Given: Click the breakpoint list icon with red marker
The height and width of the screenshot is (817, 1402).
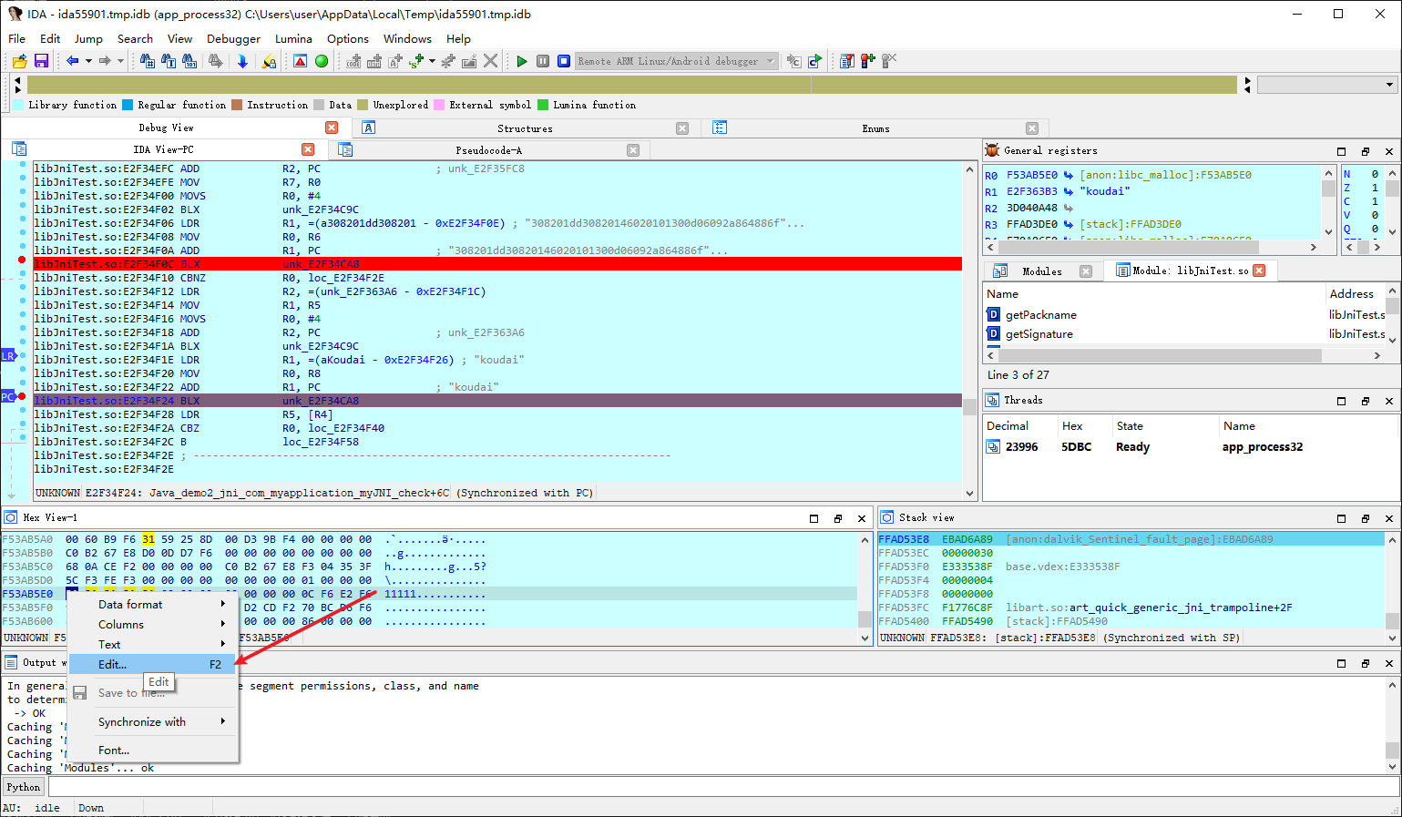Looking at the screenshot, I should pyautogui.click(x=847, y=61).
